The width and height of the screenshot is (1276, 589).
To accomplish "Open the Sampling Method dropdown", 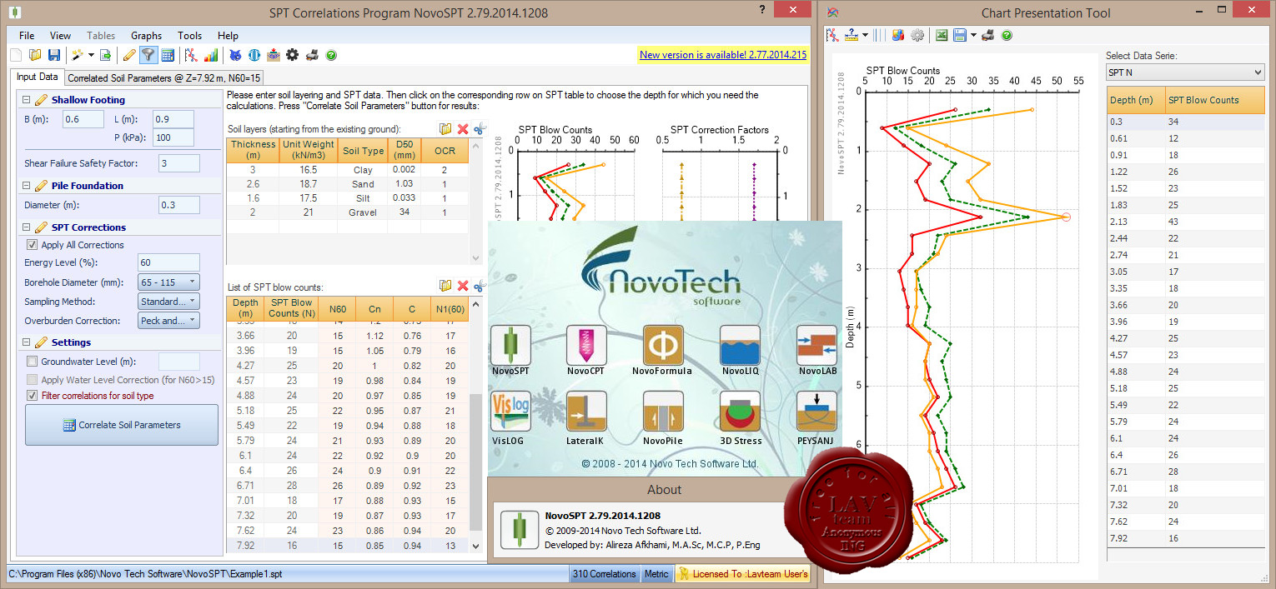I will [168, 302].
